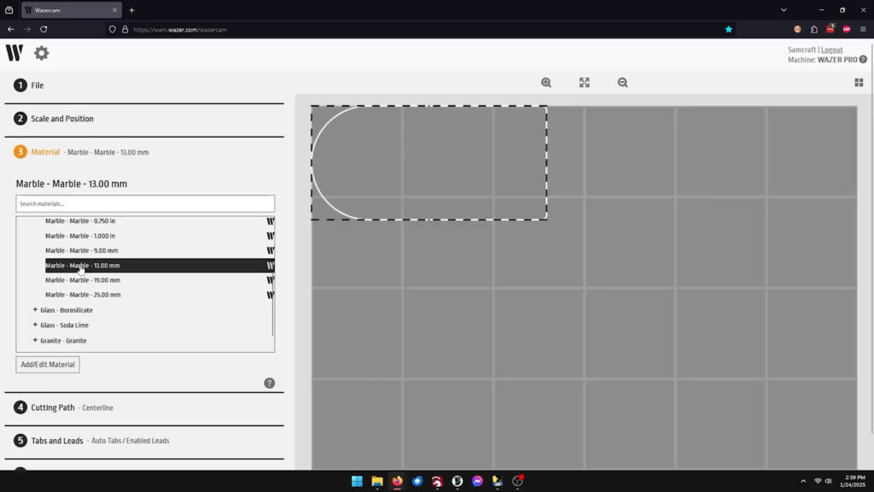Click the Firefox taskbar icon
Screen dimensions: 874x492
(x=397, y=481)
